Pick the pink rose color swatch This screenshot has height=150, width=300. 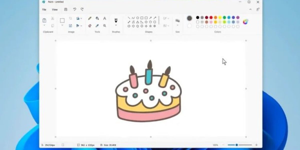[211, 22]
